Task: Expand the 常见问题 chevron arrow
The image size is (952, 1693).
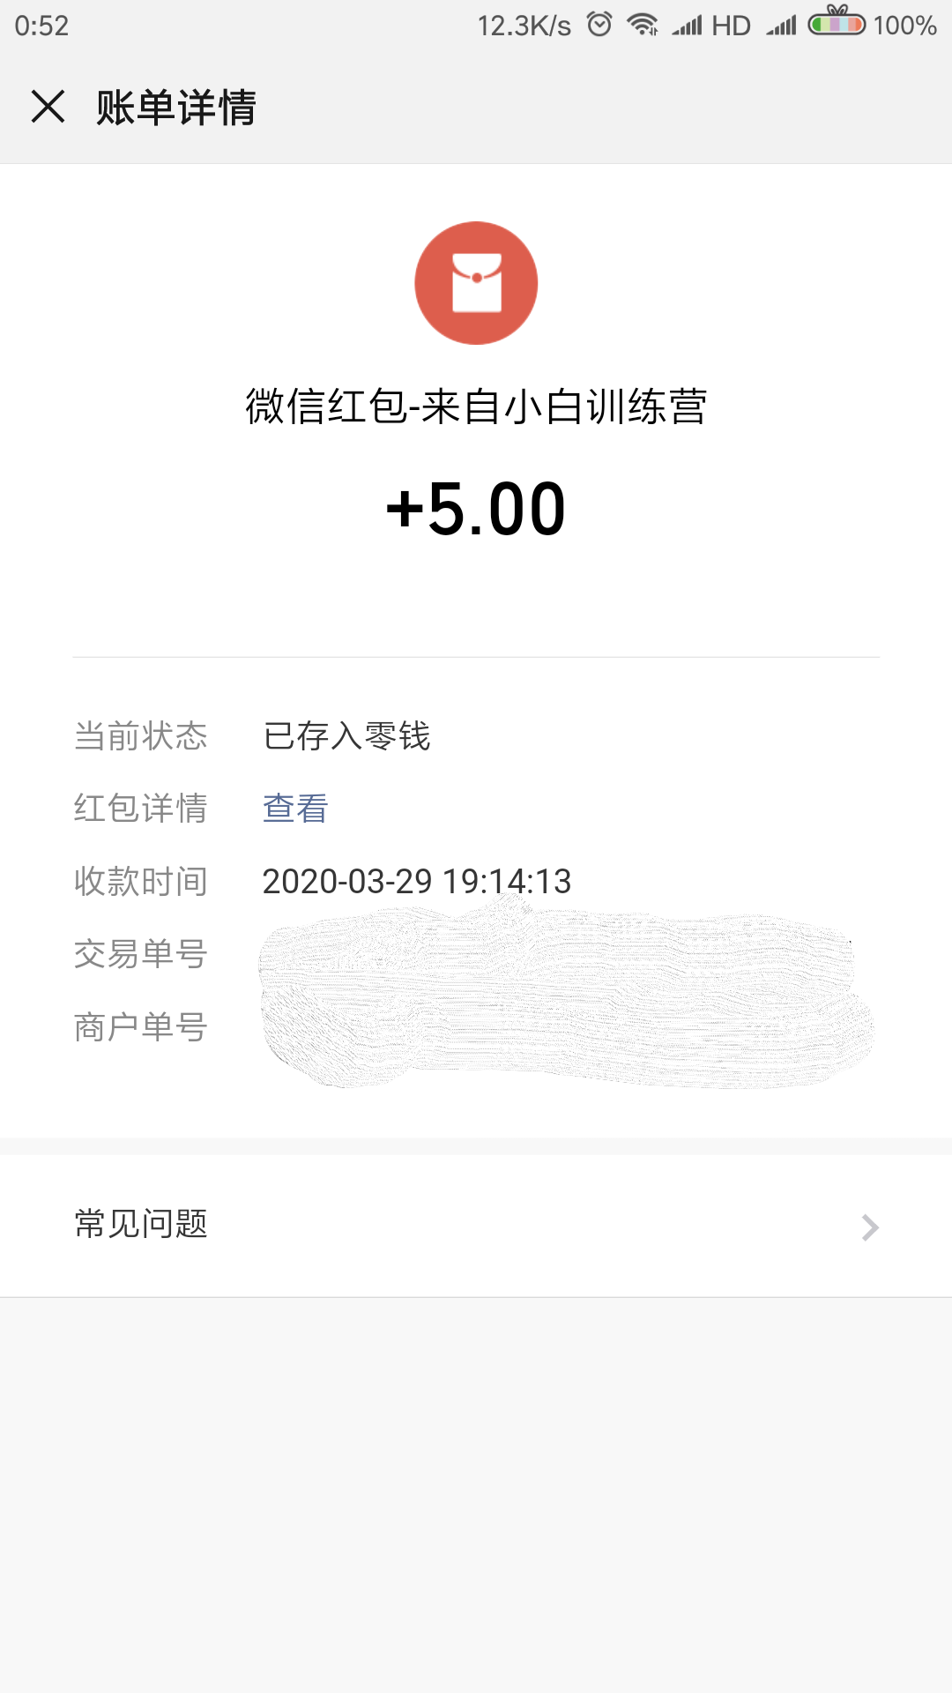Action: (x=870, y=1227)
